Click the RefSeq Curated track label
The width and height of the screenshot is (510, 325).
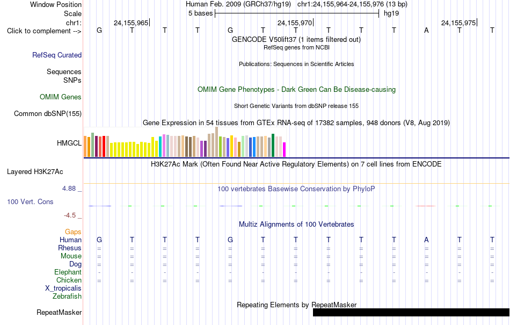[56, 55]
